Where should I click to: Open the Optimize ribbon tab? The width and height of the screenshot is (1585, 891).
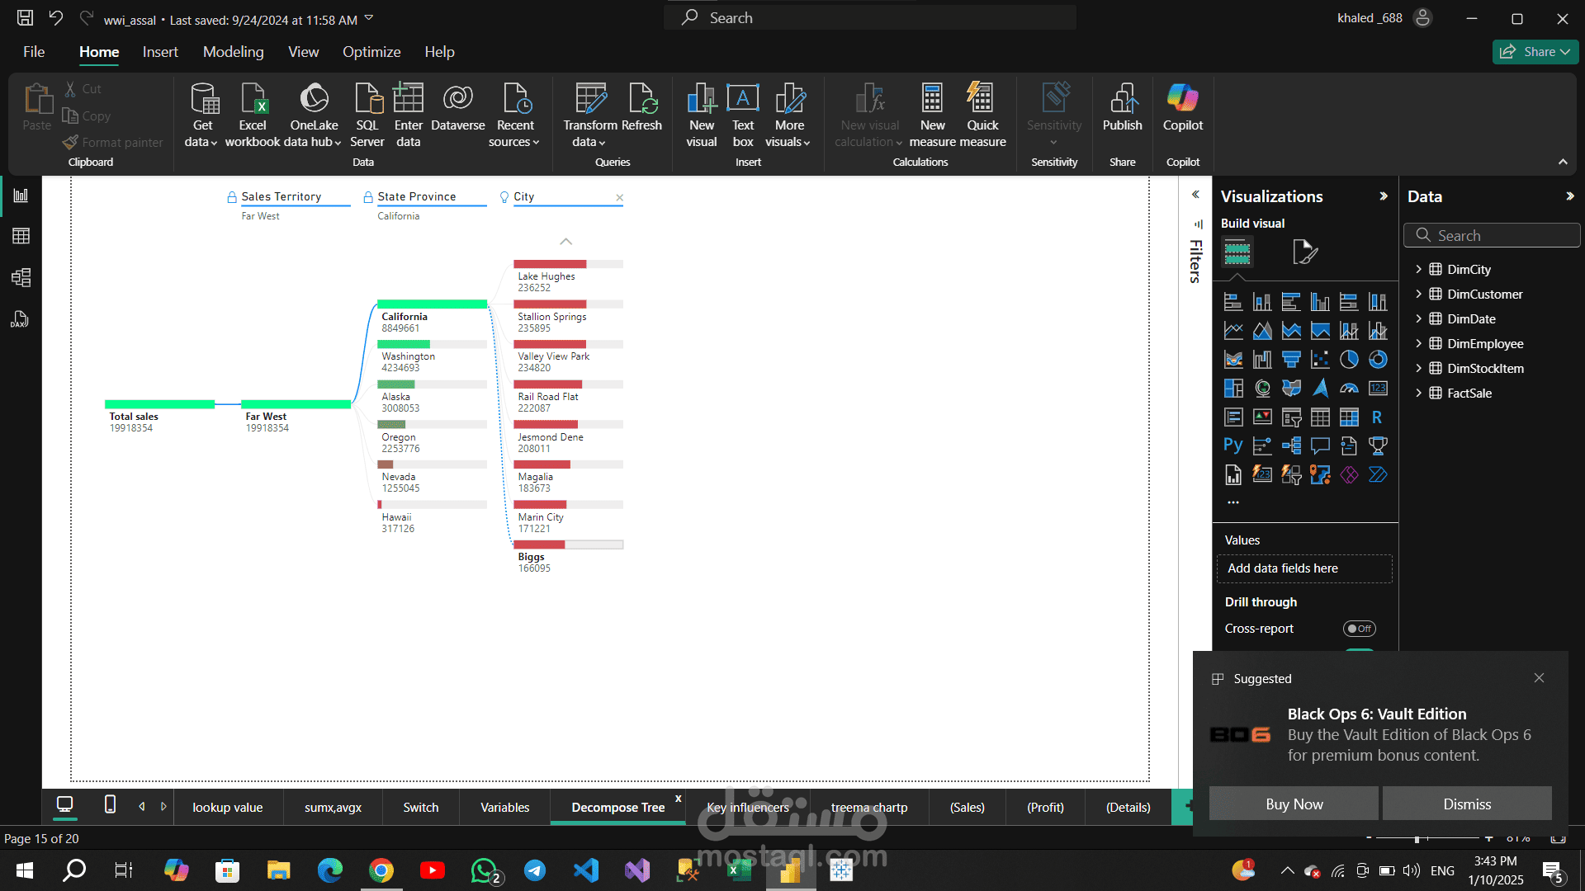[x=371, y=52]
